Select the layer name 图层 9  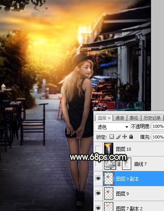(122, 194)
